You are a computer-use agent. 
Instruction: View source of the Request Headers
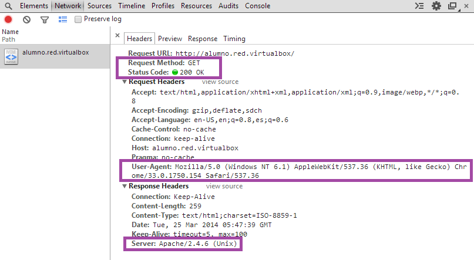220,82
